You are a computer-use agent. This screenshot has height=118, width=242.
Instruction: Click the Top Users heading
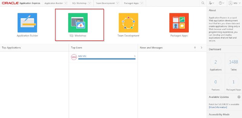[77, 48]
